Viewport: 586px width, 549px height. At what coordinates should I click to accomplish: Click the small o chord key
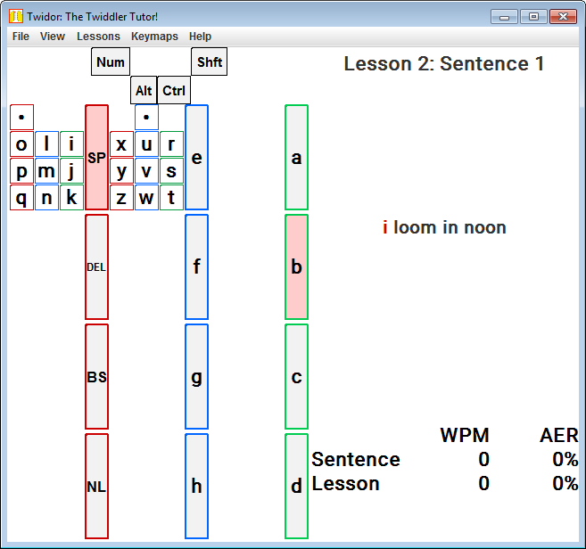click(x=21, y=143)
